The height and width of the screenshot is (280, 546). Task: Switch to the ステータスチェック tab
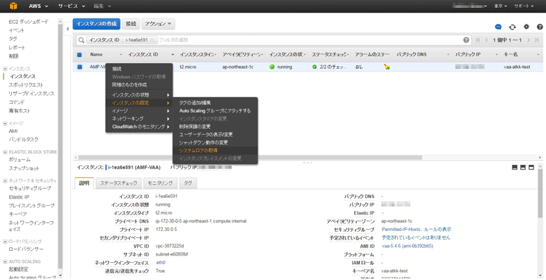[x=118, y=183]
